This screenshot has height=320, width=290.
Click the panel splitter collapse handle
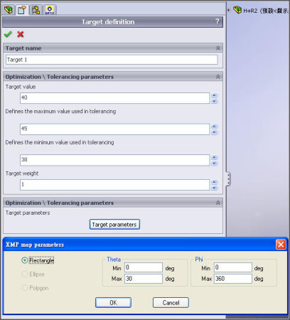(x=228, y=178)
